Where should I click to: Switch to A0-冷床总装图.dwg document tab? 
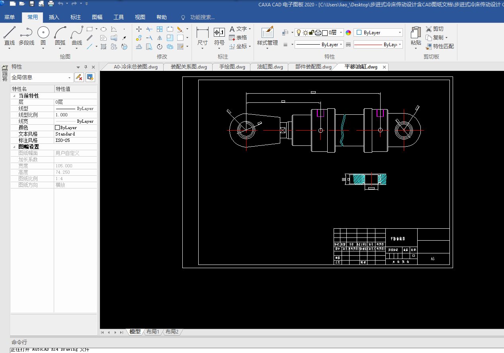(x=135, y=67)
